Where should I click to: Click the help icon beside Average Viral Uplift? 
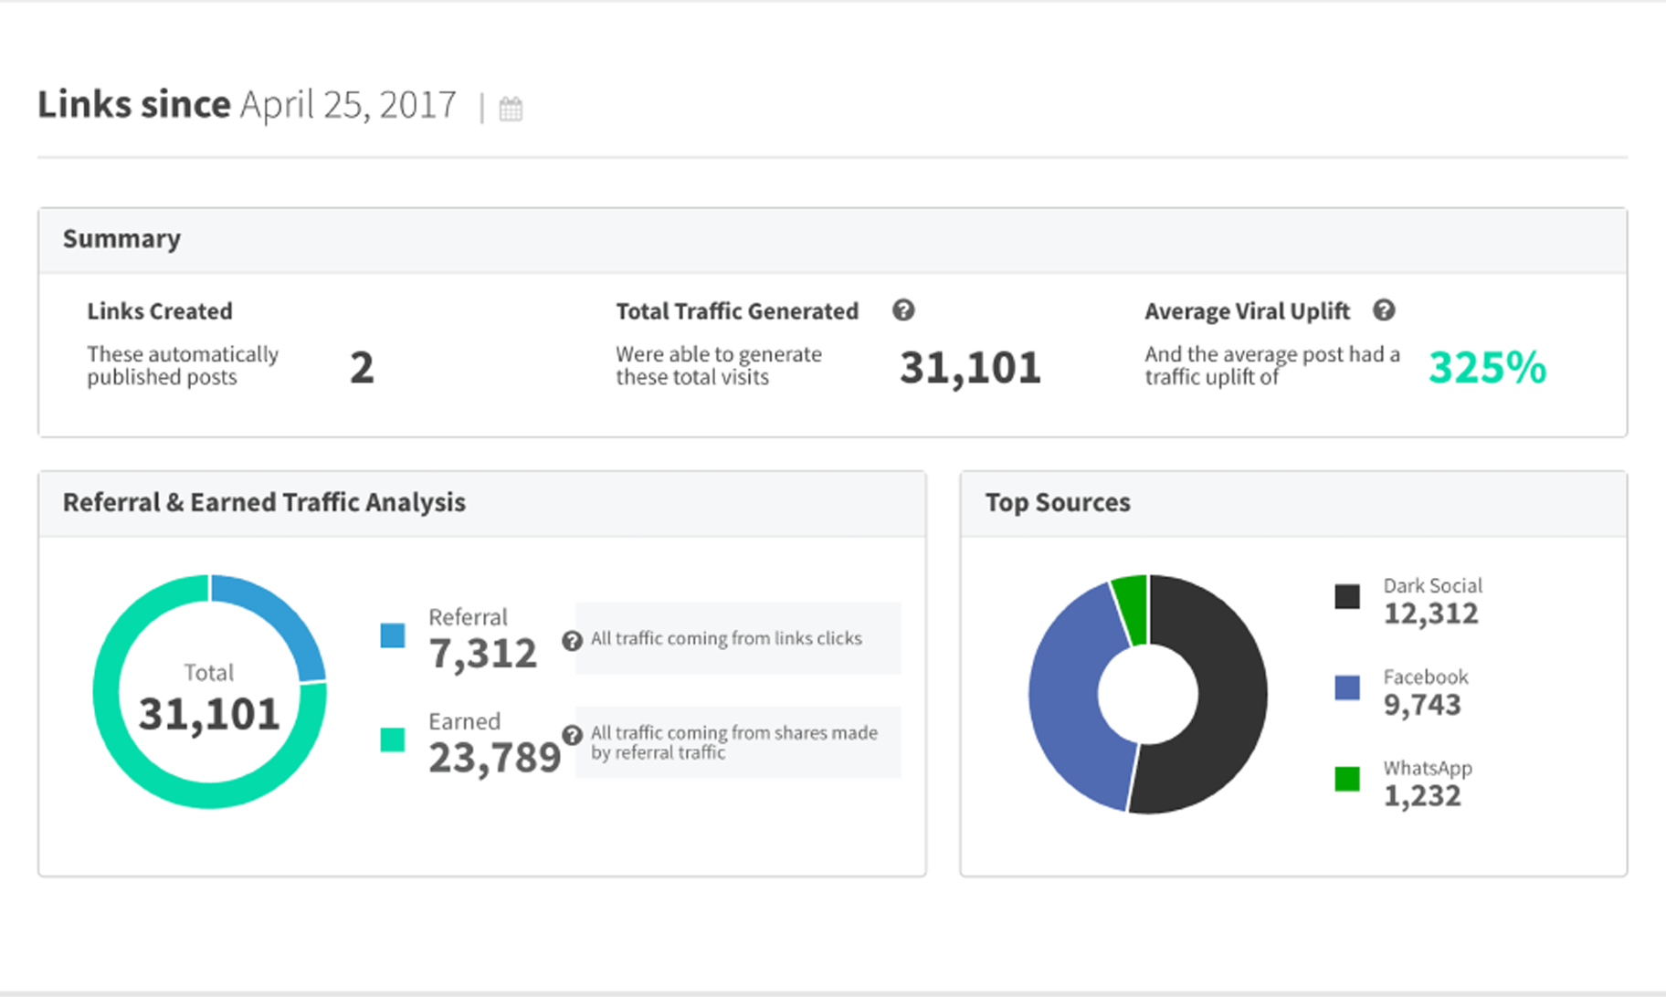click(1384, 310)
